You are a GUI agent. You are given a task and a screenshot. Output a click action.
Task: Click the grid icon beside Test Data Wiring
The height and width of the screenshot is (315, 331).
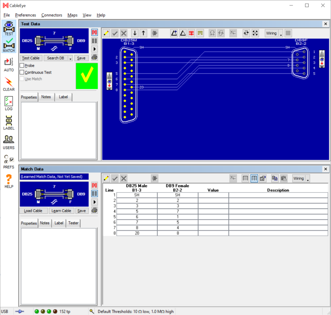[288, 33]
